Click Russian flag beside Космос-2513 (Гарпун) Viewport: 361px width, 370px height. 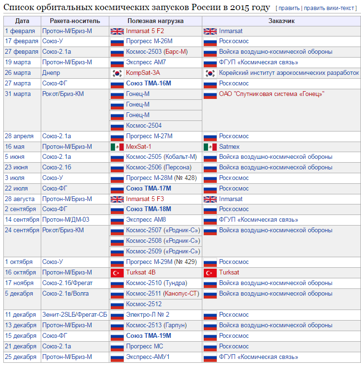tap(117, 326)
